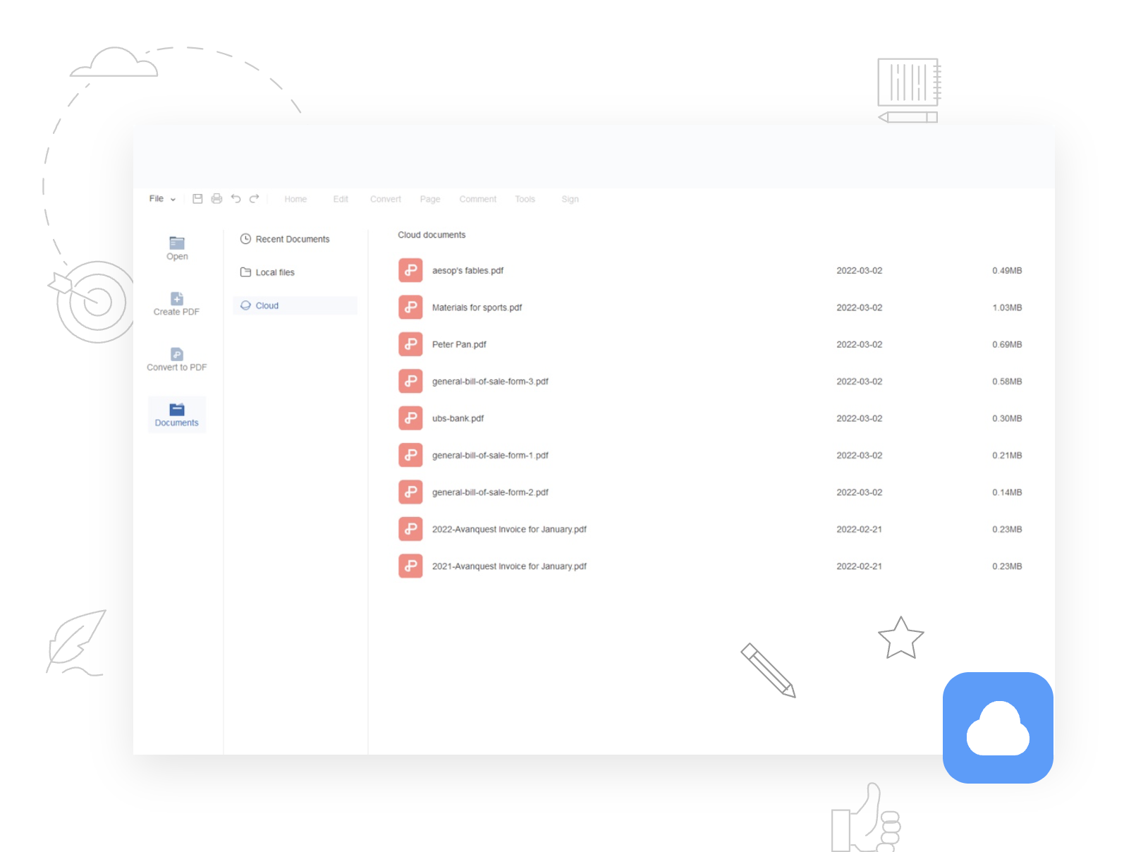Open Recent Documents list
The image size is (1124, 852).
(285, 239)
